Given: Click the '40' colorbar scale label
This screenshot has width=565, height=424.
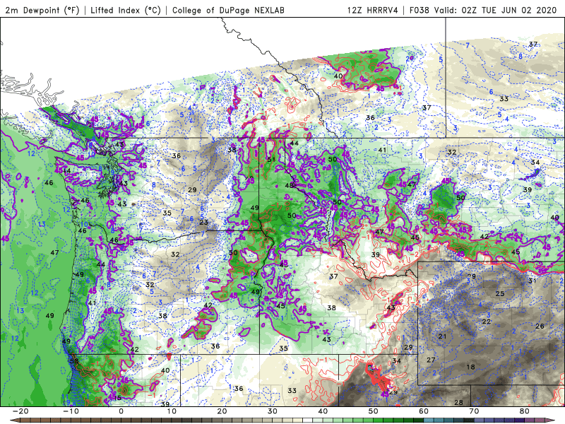Looking at the screenshot, I should 323,411.
